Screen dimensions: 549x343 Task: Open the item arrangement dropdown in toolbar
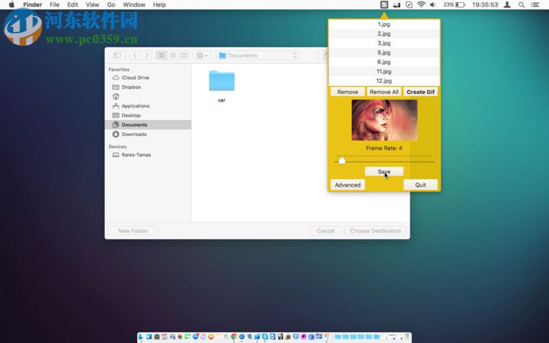tap(202, 56)
